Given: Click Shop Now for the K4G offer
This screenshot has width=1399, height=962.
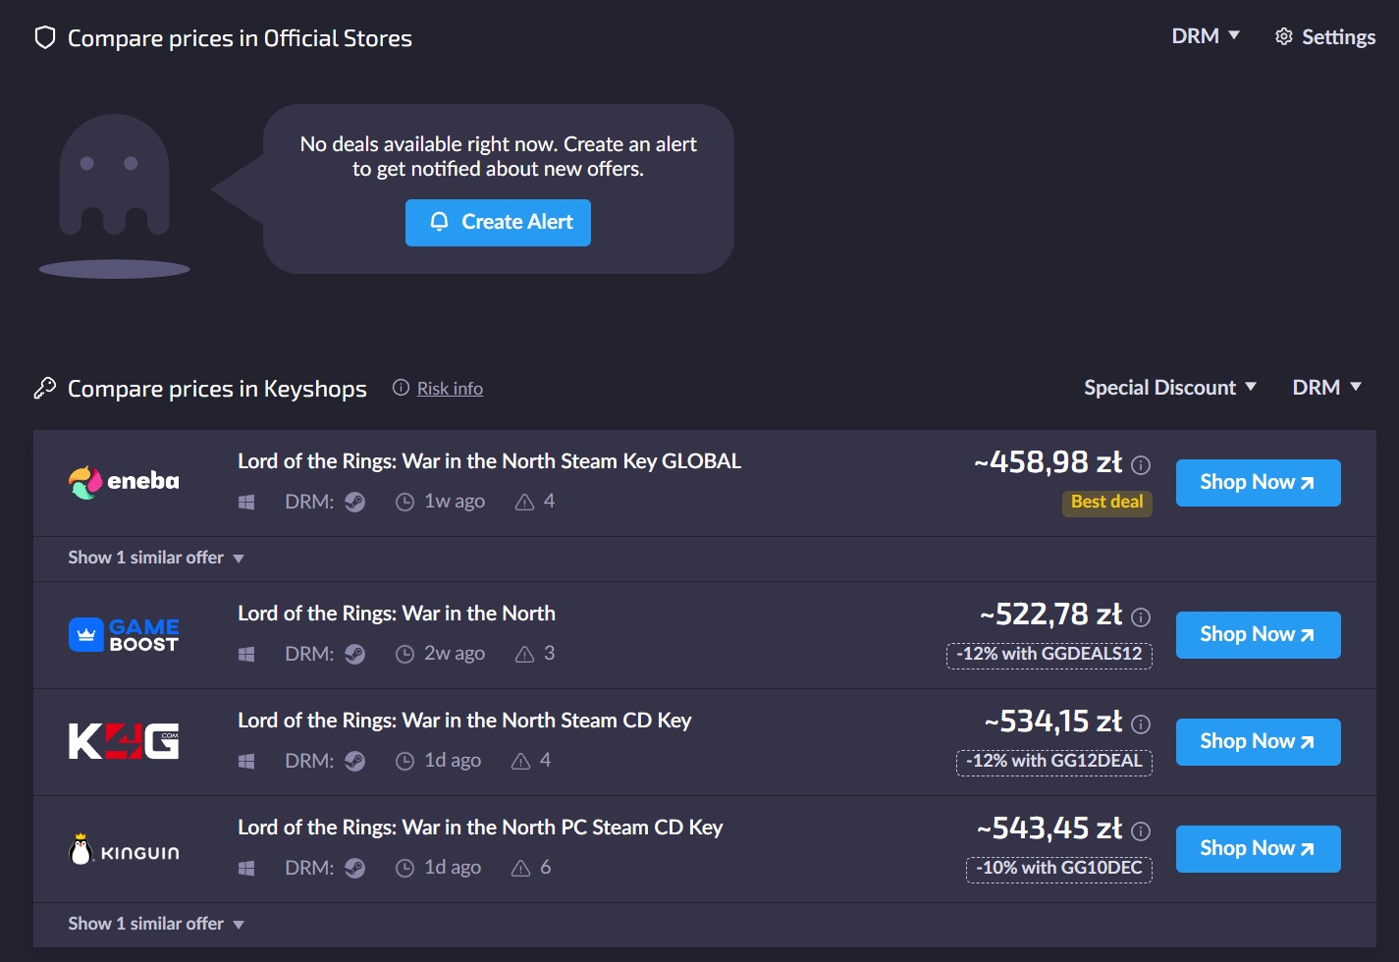Looking at the screenshot, I should (1258, 742).
